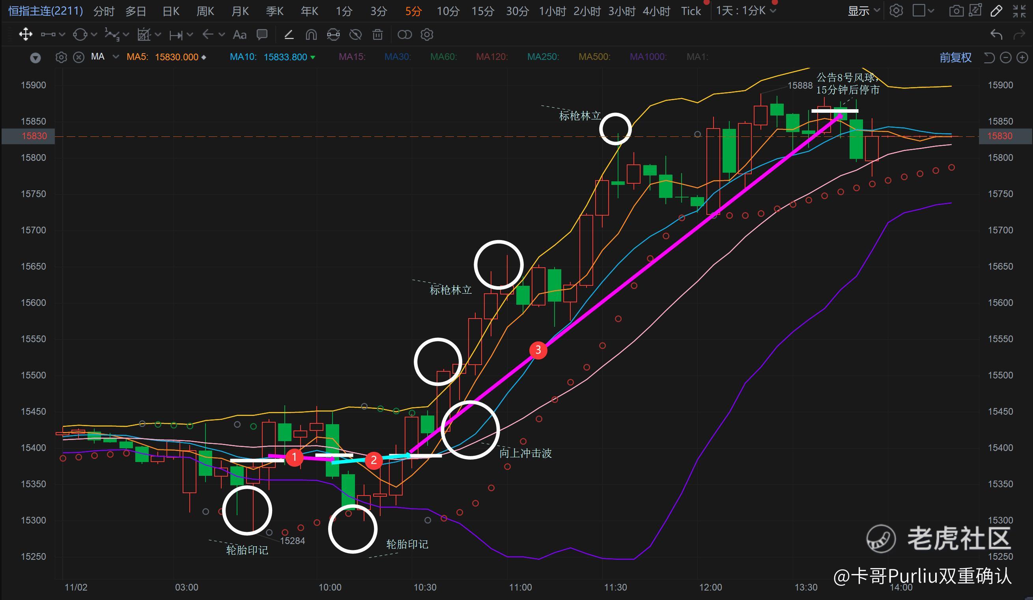Expand range measurement tool options arrow
The height and width of the screenshot is (600, 1033).
pos(190,34)
